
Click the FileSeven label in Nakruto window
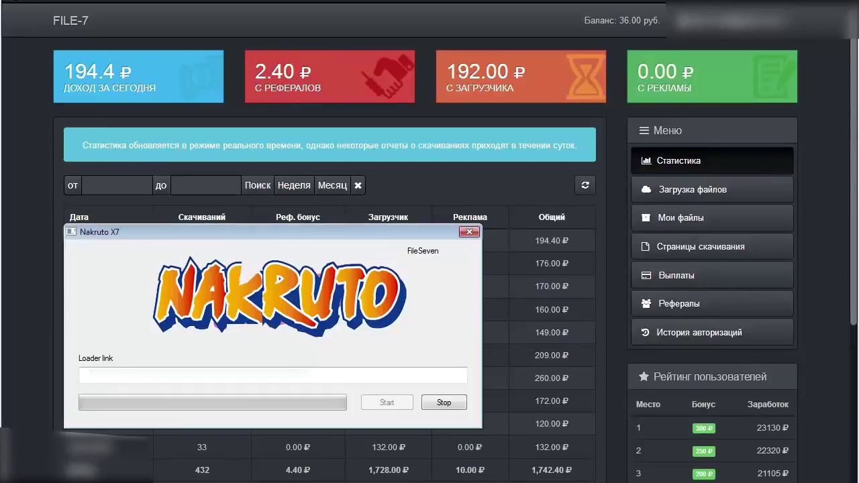tap(423, 251)
